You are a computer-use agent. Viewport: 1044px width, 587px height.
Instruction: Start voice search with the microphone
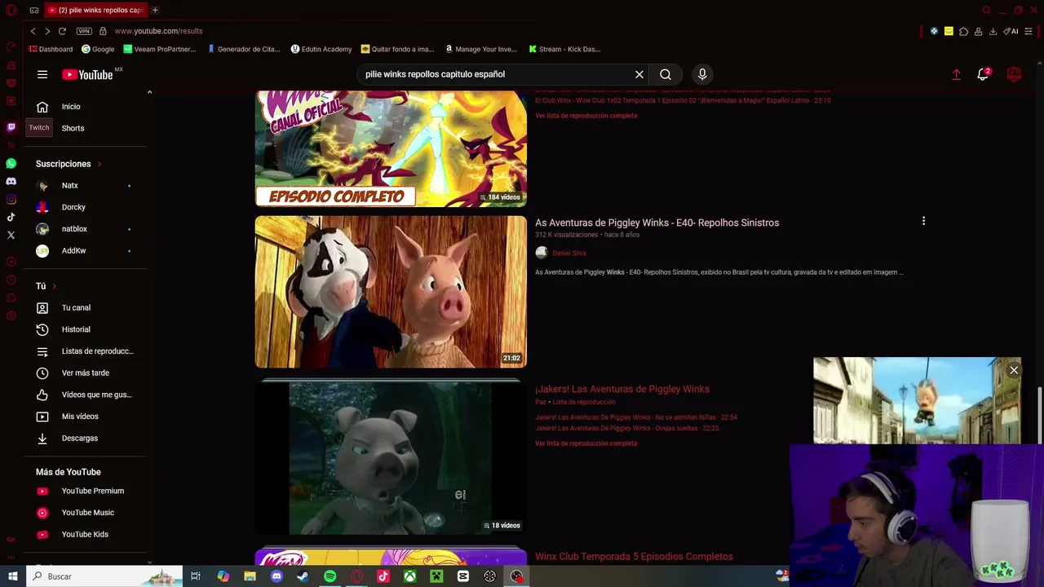[702, 74]
